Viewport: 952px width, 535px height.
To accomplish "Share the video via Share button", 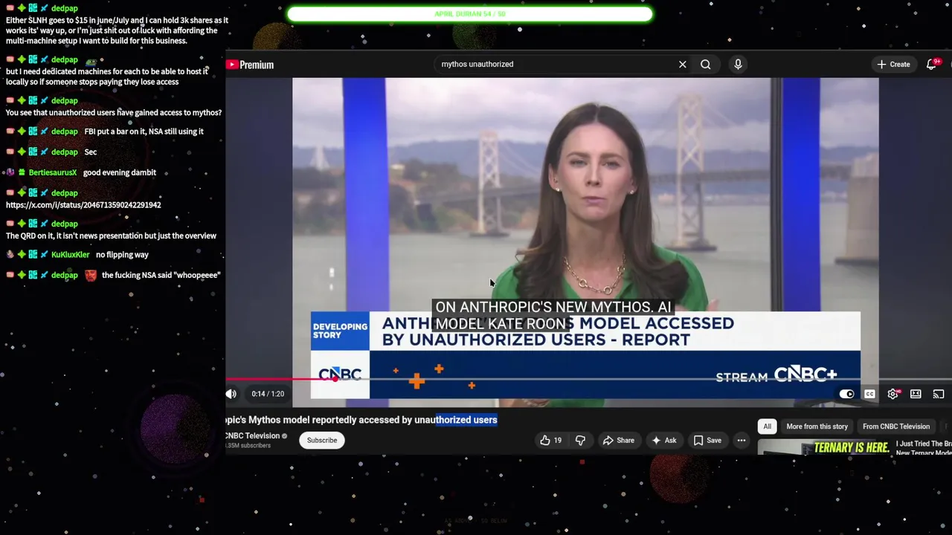I will pyautogui.click(x=619, y=441).
